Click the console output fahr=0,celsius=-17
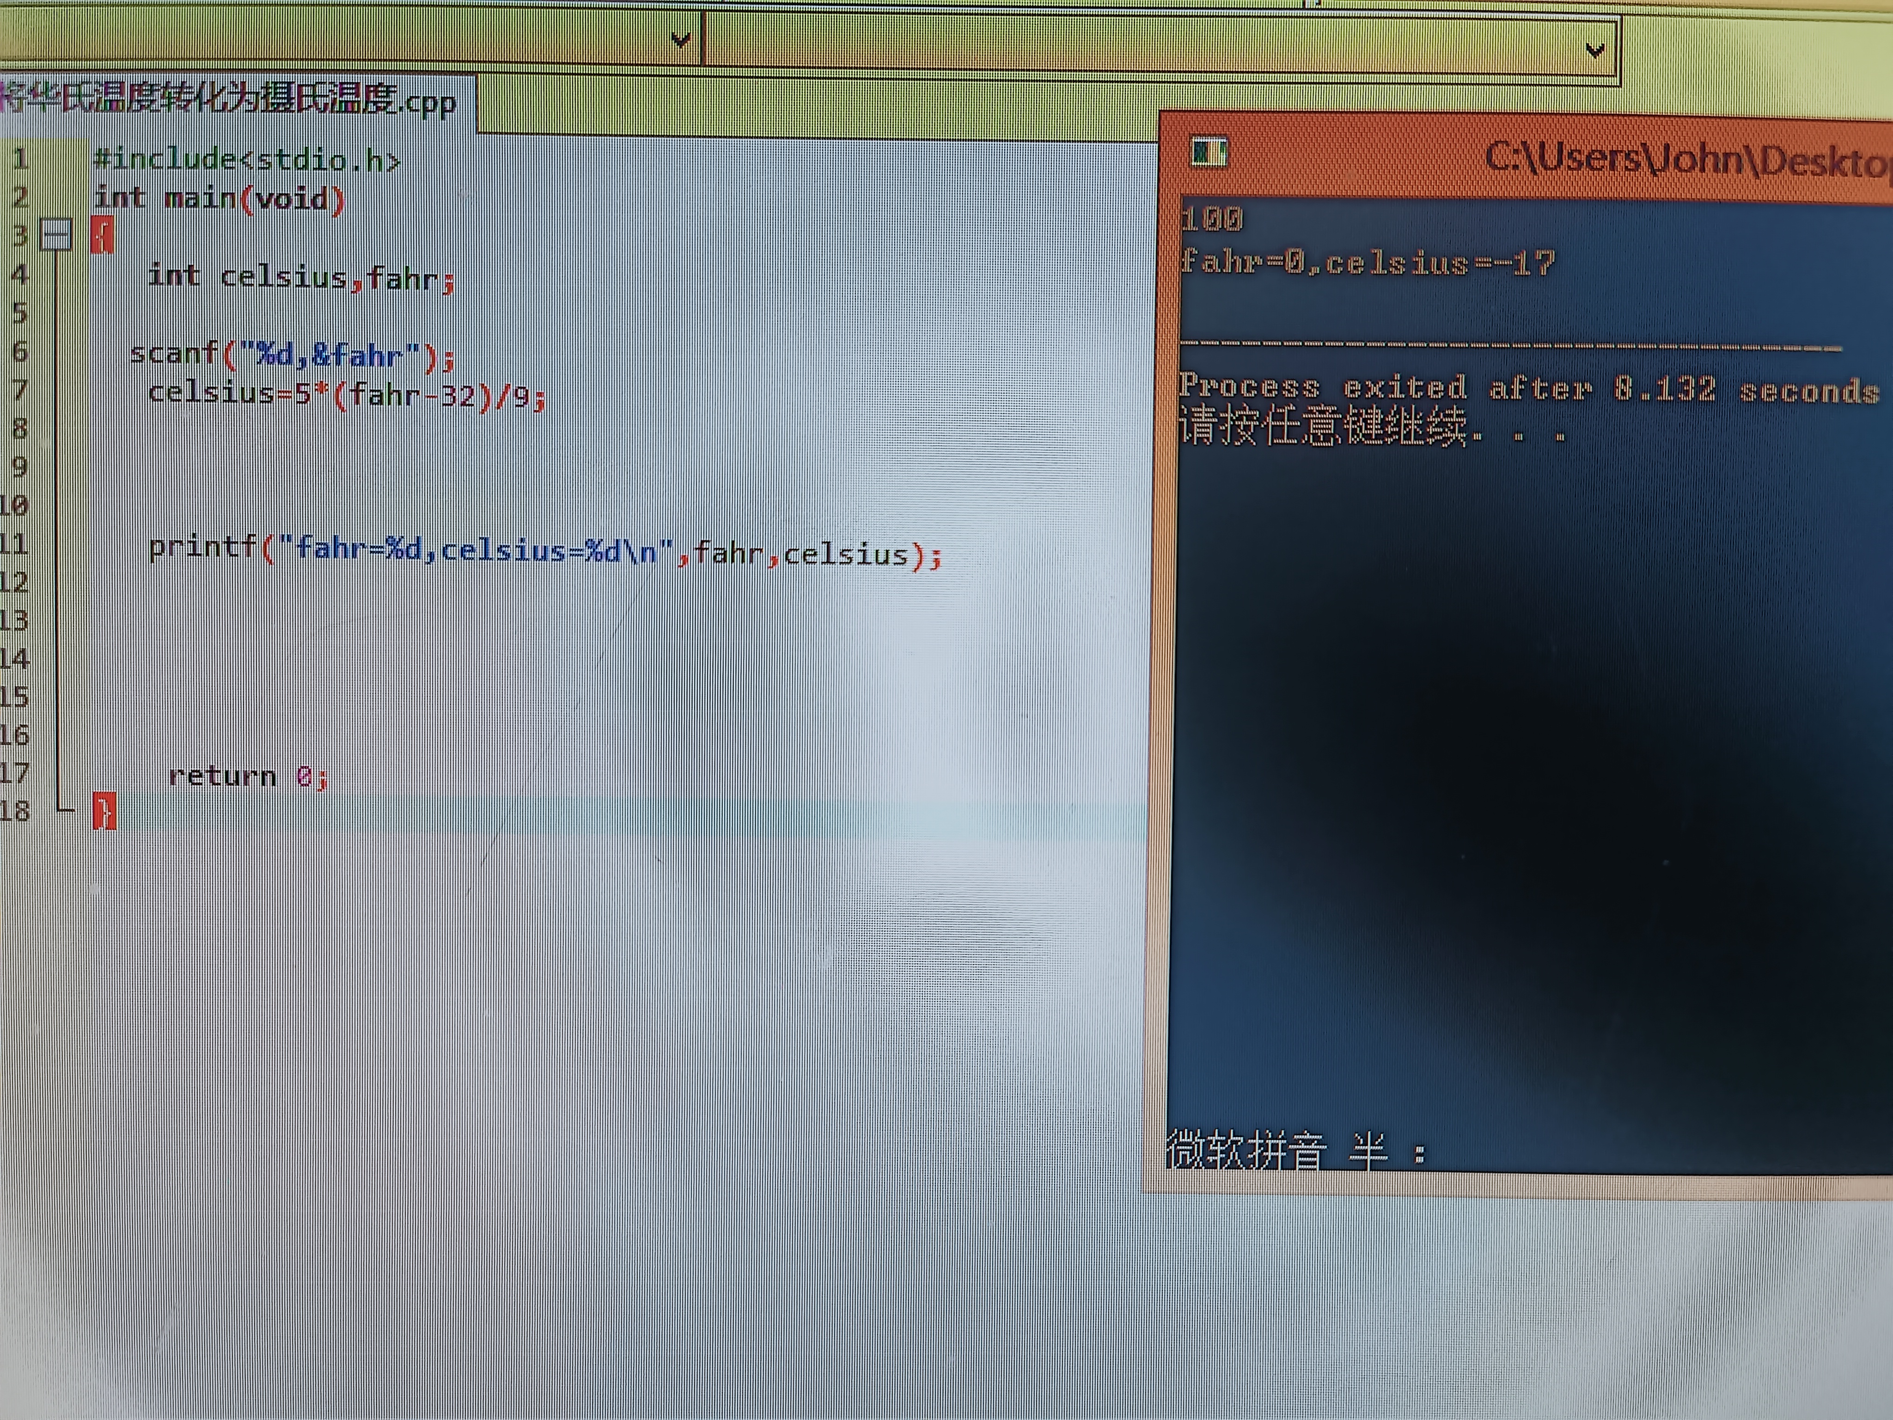The image size is (1893, 1420). click(1367, 262)
